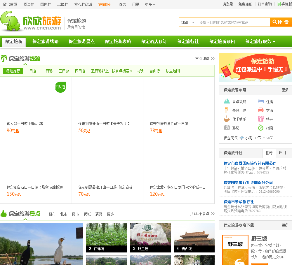This screenshot has height=265, width=292.
Task: Click the destination keyword search field
Action: point(234,22)
